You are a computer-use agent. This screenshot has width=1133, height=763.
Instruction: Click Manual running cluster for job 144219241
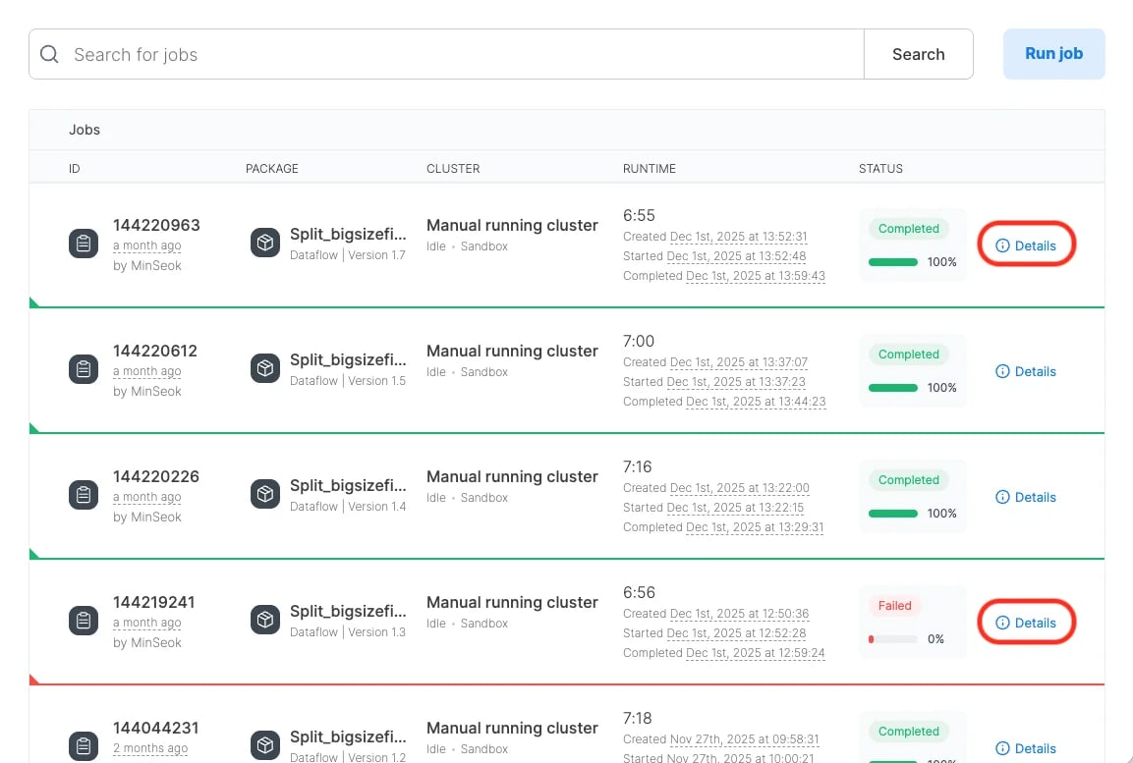point(512,602)
